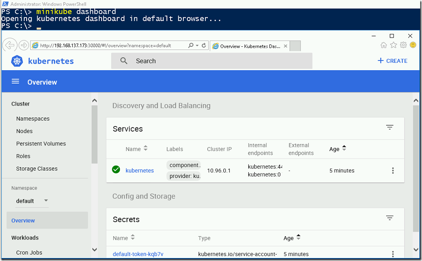Sort Secrets by Age column arrows

(298, 237)
